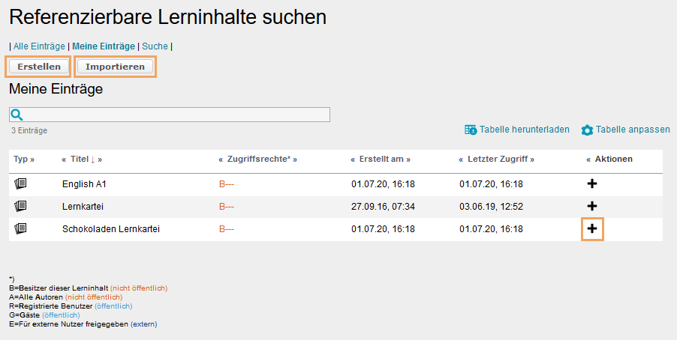Open the Suche tab
677x340 pixels.
[x=155, y=46]
